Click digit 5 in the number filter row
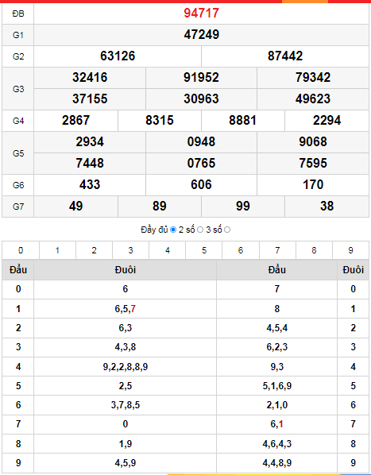 coord(204,250)
